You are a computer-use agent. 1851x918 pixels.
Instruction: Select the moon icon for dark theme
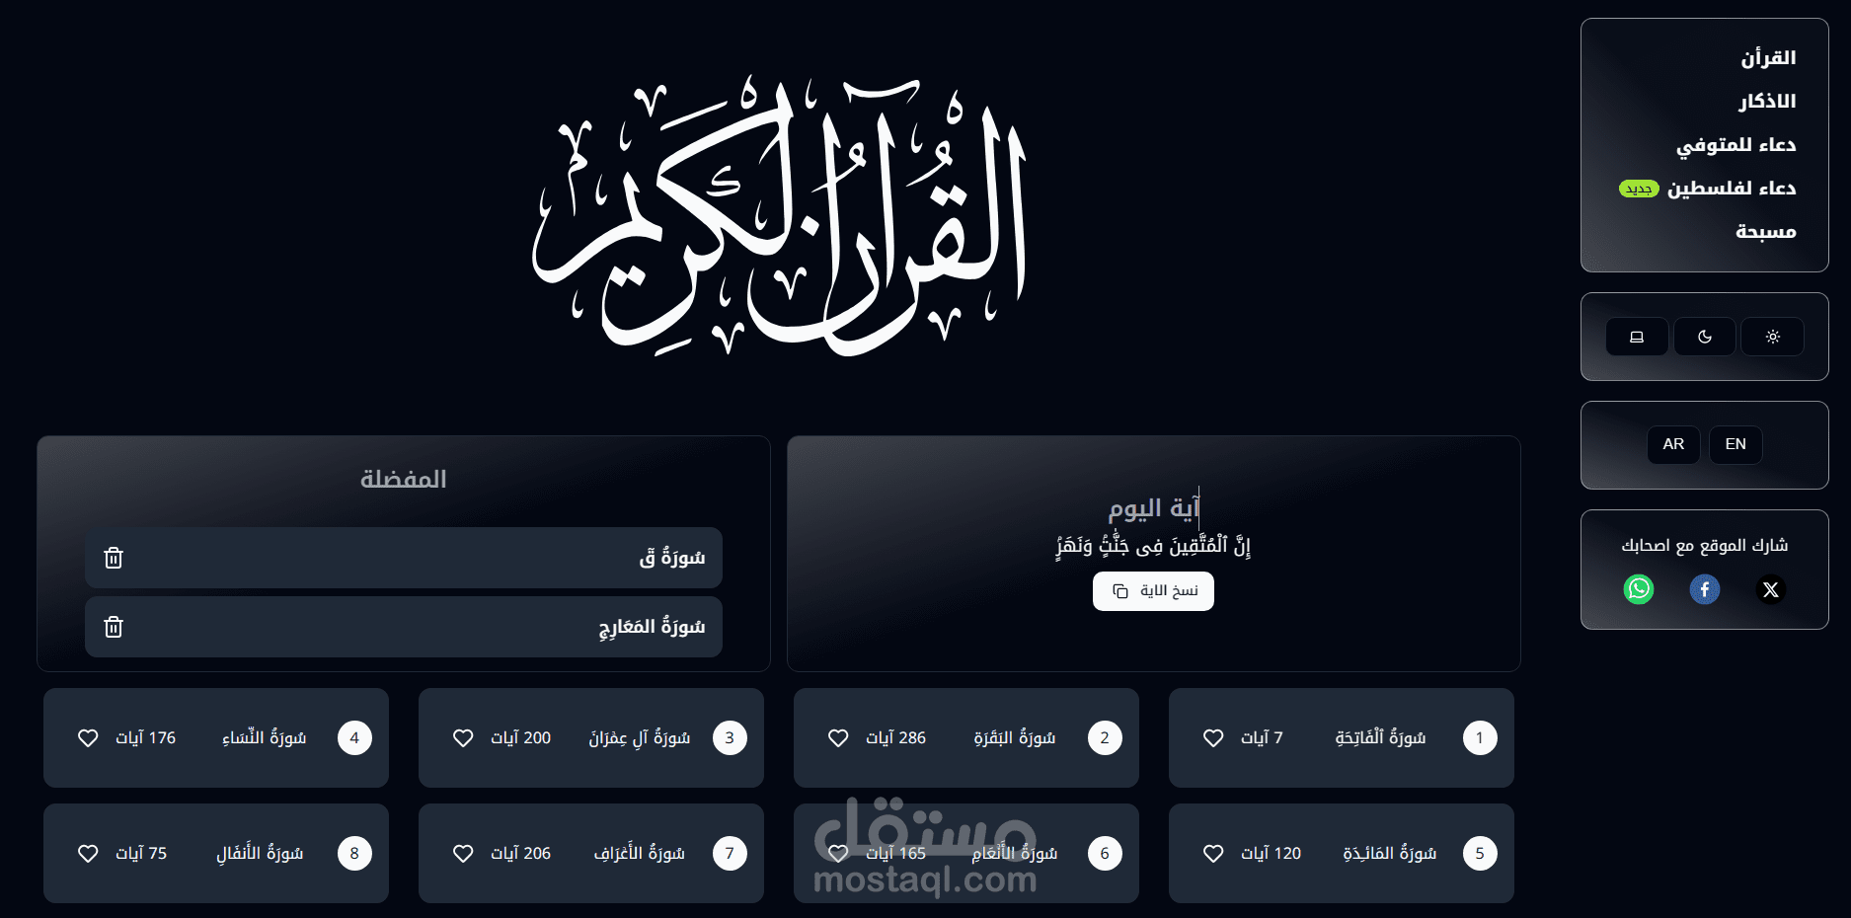(1705, 336)
